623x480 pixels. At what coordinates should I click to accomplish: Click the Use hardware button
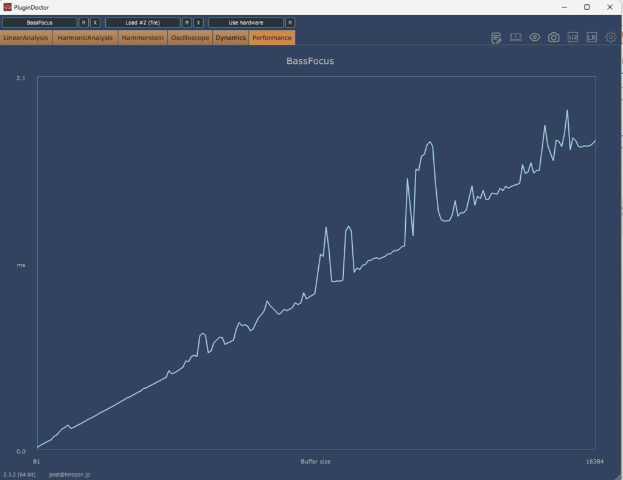246,23
